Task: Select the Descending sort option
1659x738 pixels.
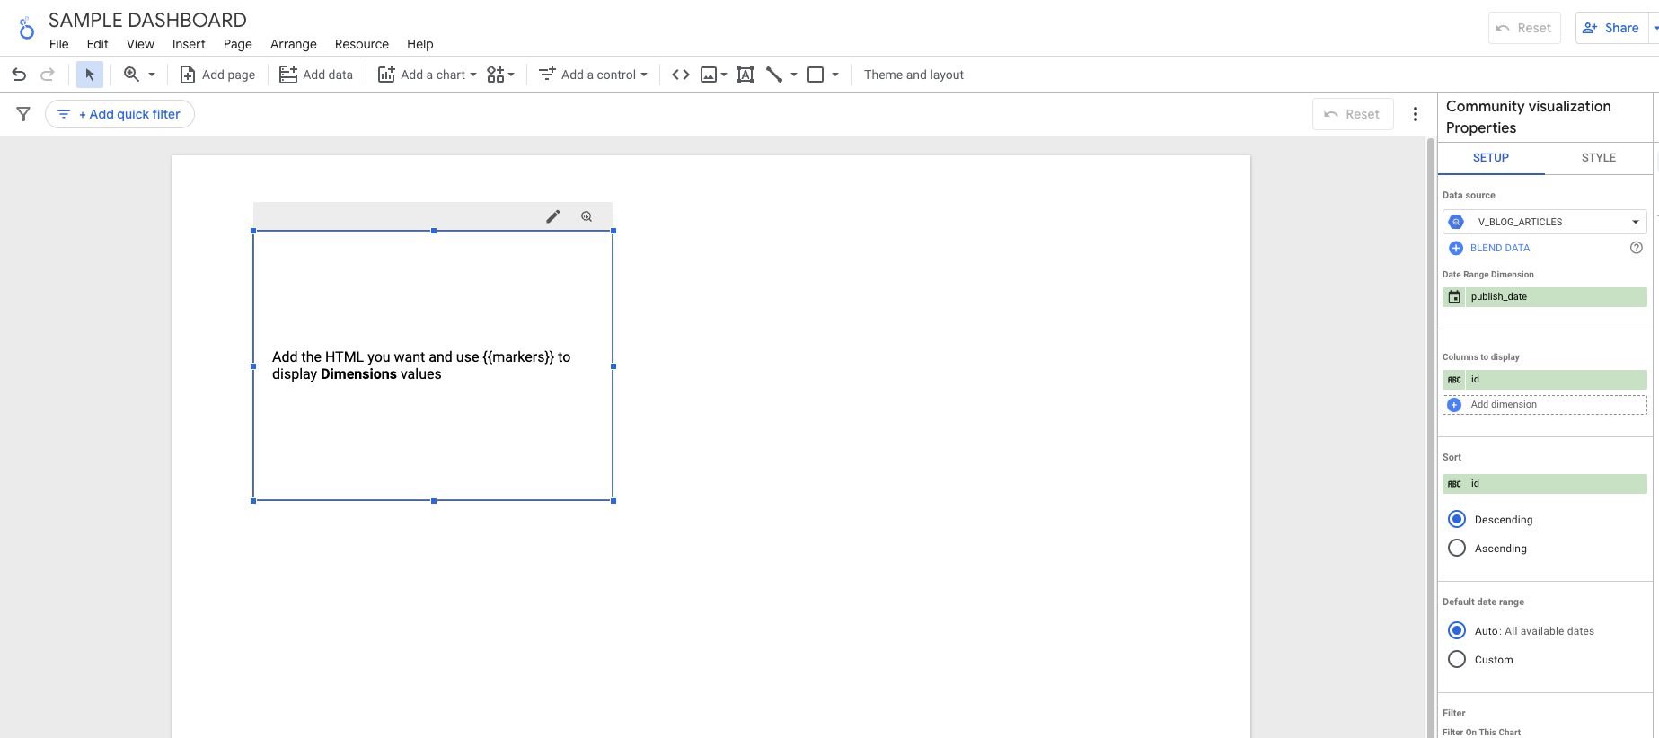Action: click(x=1457, y=520)
